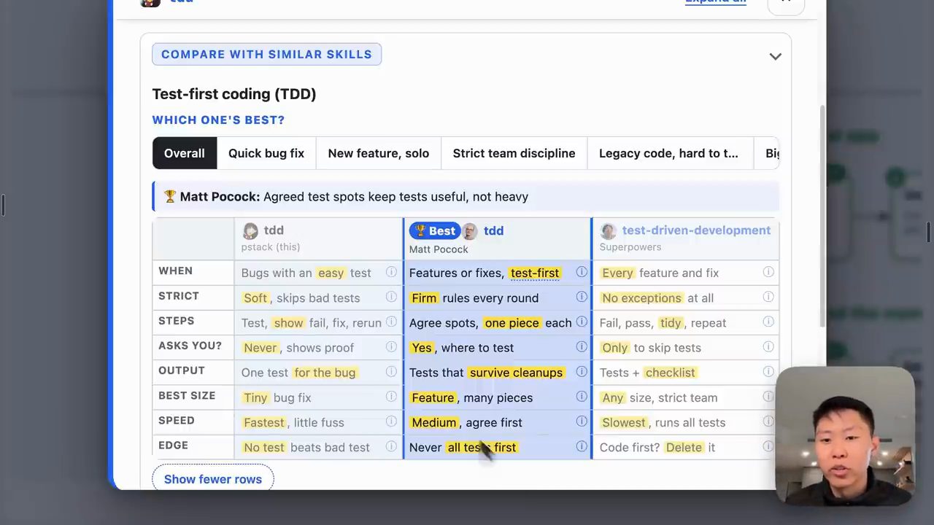934x525 pixels.
Task: Click the 'Agreed test spots keep tests useful' summary
Action: [x=395, y=197]
